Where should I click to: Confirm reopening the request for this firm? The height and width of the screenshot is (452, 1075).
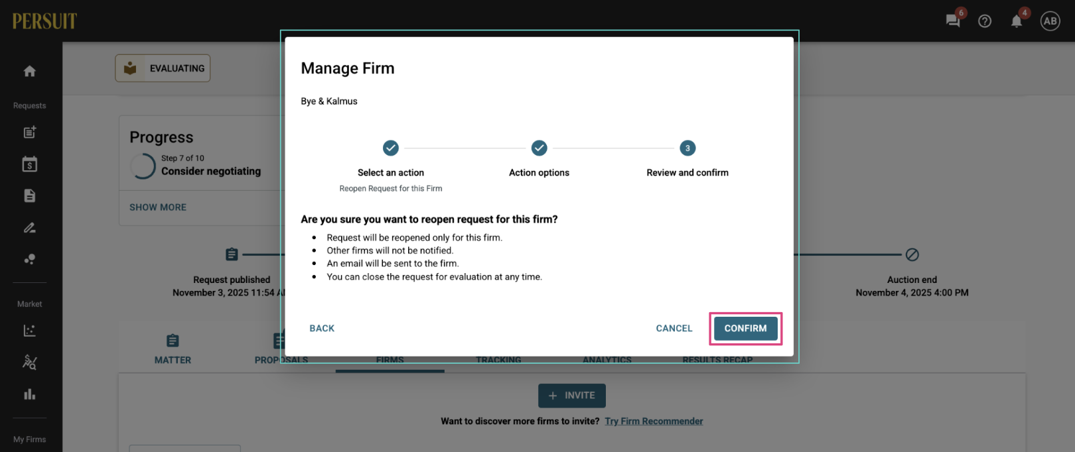(745, 328)
